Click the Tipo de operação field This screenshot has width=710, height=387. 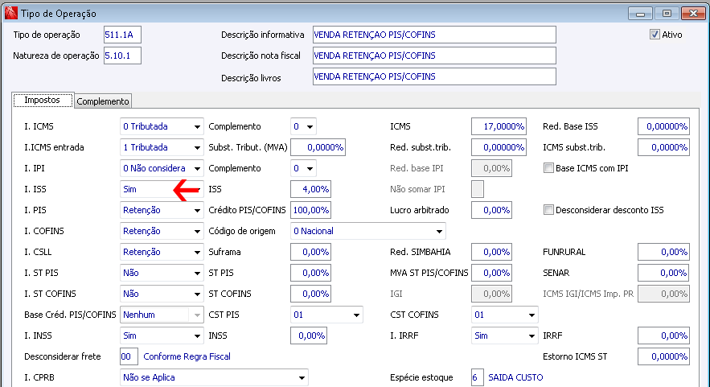pyautogui.click(x=122, y=35)
